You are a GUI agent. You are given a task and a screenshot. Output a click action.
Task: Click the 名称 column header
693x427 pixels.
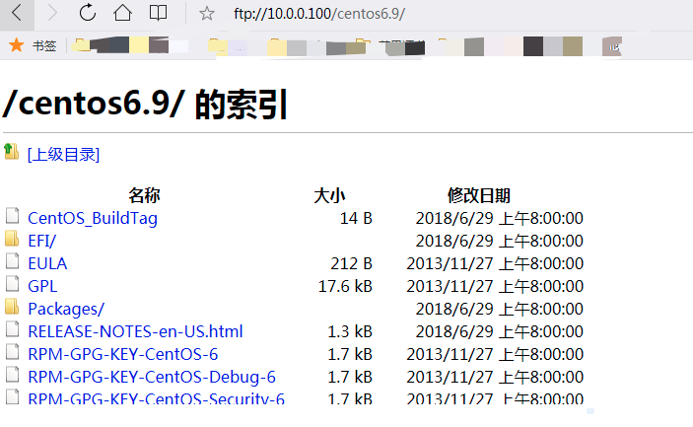click(144, 195)
